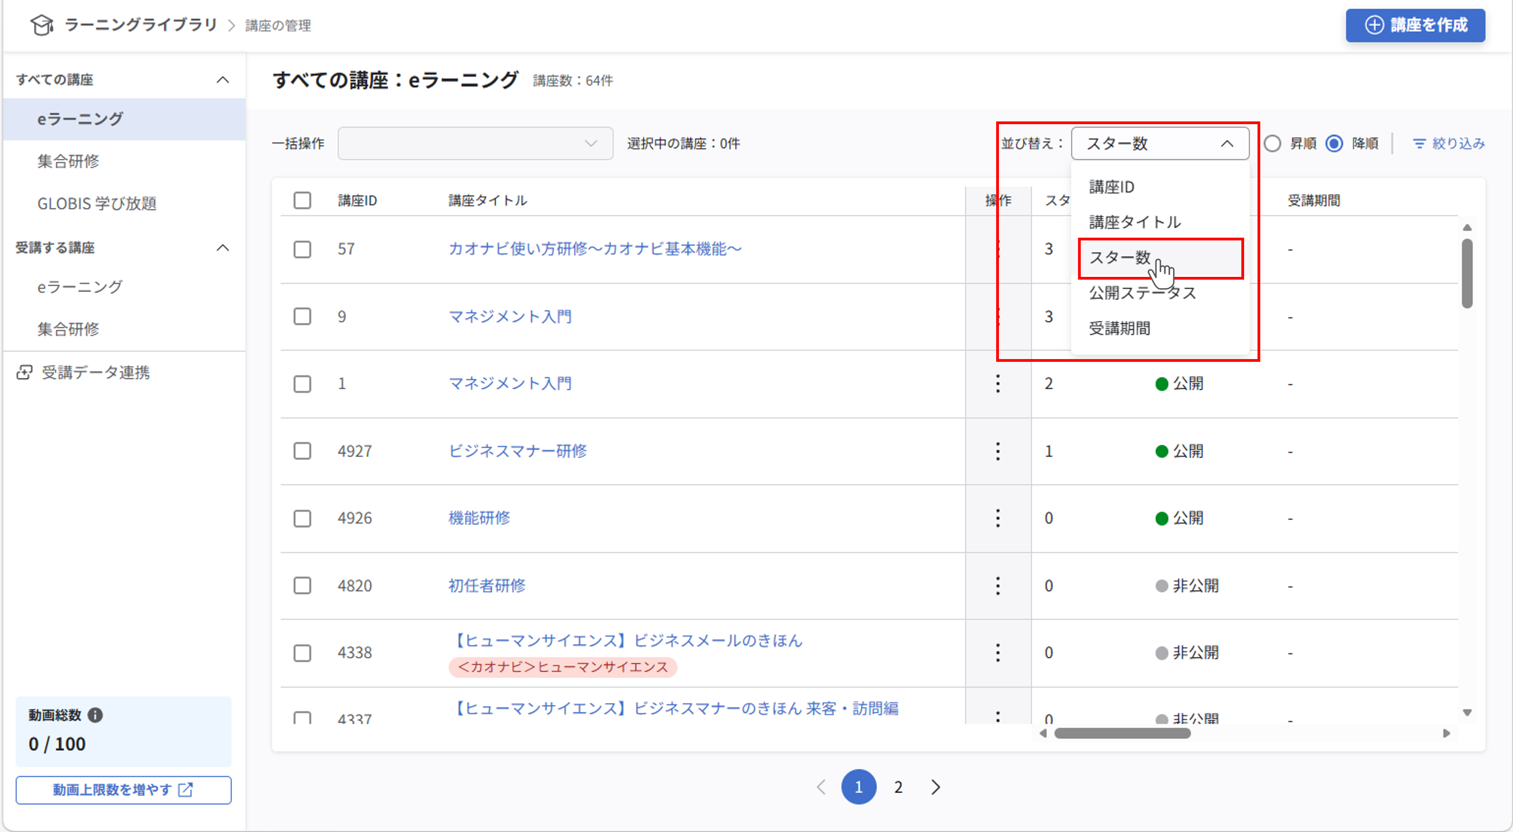Go to previous page arrow
Viewport: 1513px width, 832px height.
[x=821, y=787]
